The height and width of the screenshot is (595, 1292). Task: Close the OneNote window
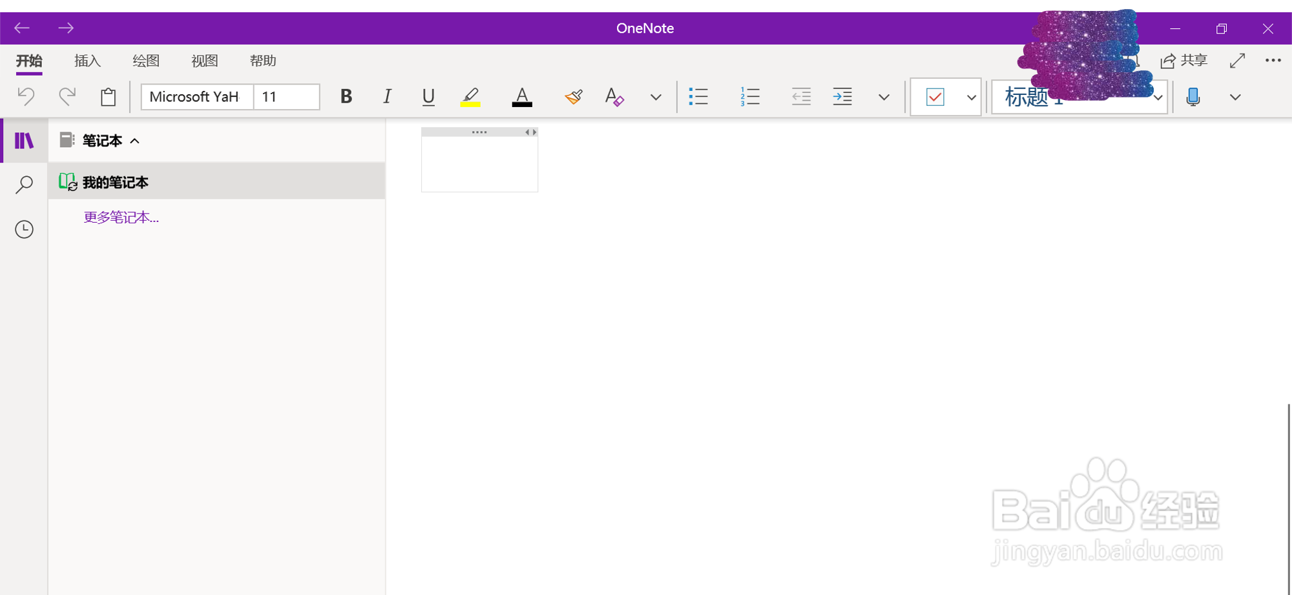point(1267,28)
